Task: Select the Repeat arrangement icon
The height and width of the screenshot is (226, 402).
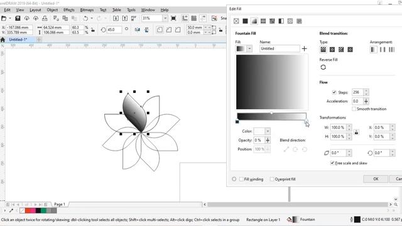Action: pyautogui.click(x=391, y=50)
